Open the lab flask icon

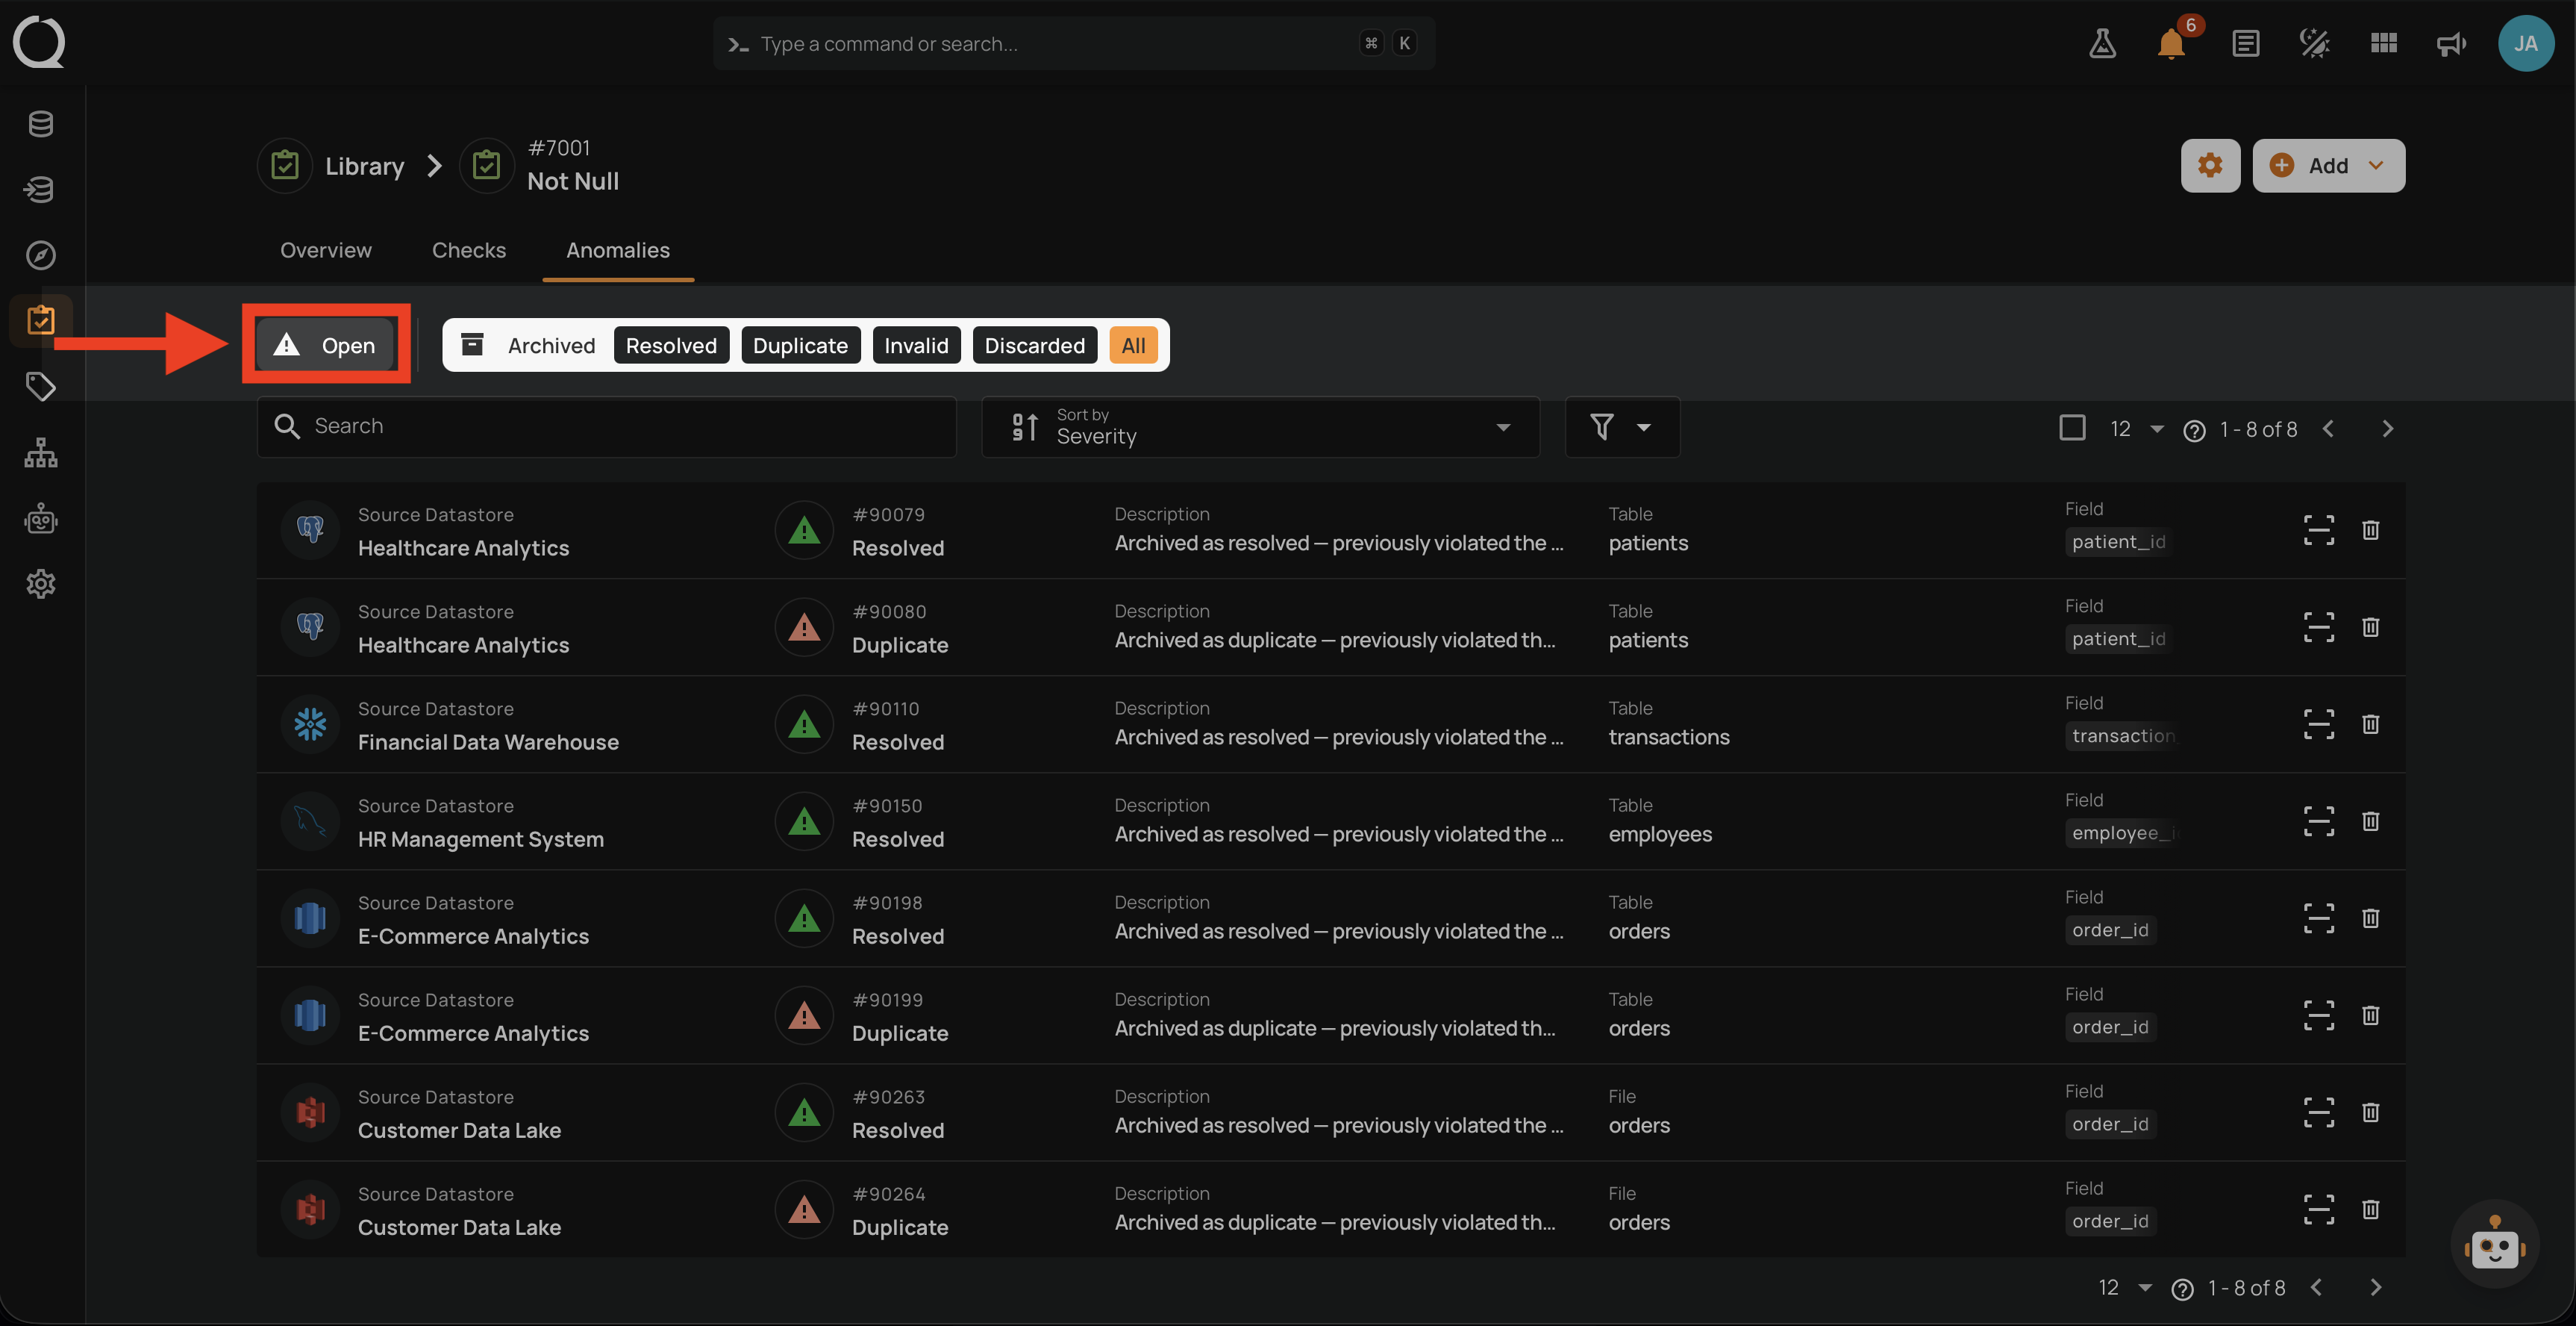(x=2102, y=43)
